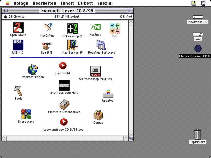
Task: Click the window close box
Action: tap(6, 11)
